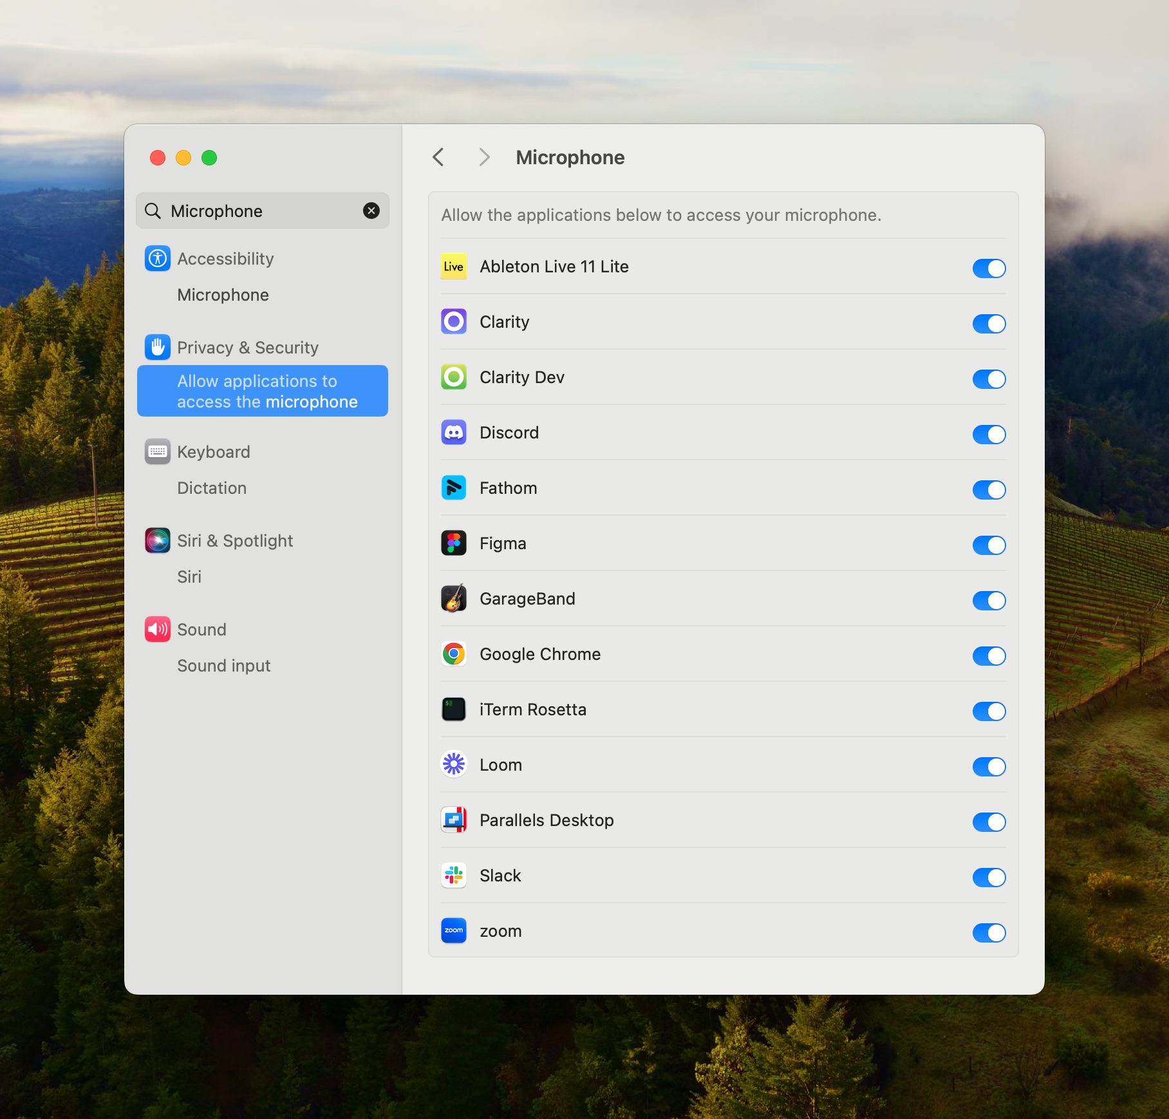Click the Slack app icon

pyautogui.click(x=454, y=876)
